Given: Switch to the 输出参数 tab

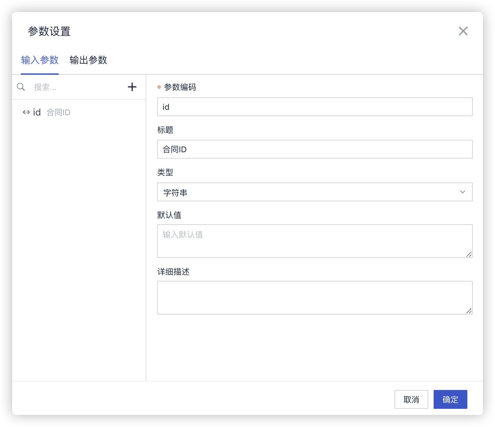Looking at the screenshot, I should 88,60.
